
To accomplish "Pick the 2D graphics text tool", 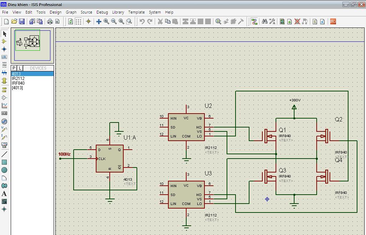I will (x=4, y=194).
